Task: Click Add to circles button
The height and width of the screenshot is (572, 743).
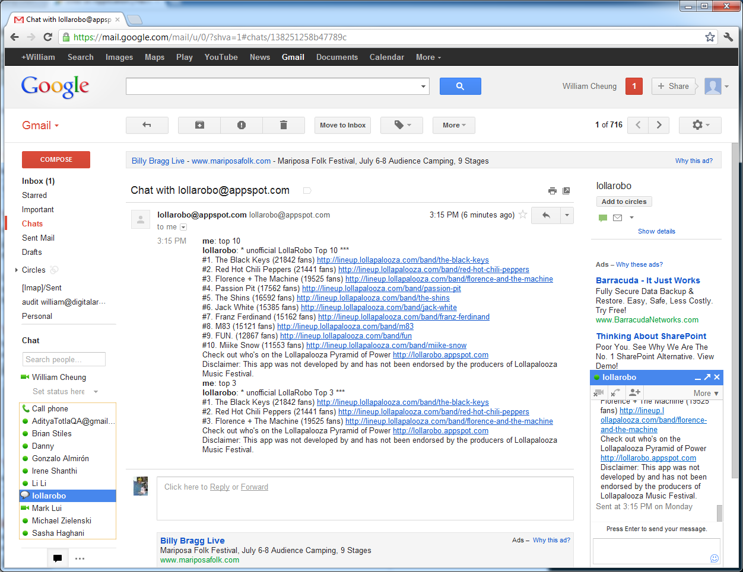Action: (x=624, y=202)
